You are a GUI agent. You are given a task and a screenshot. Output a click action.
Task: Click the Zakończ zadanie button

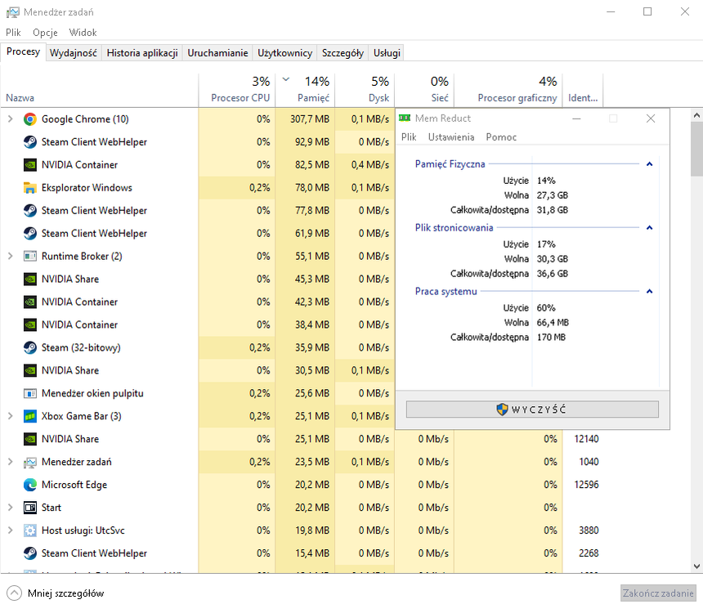pos(658,593)
